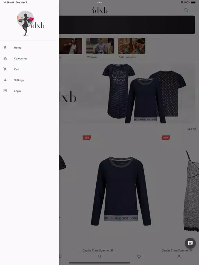Open the Categories menu item

click(29, 58)
